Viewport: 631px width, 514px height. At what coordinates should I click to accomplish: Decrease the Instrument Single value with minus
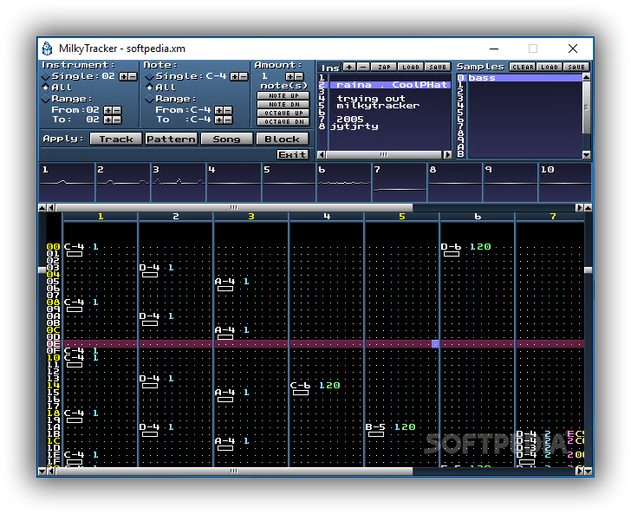(133, 76)
